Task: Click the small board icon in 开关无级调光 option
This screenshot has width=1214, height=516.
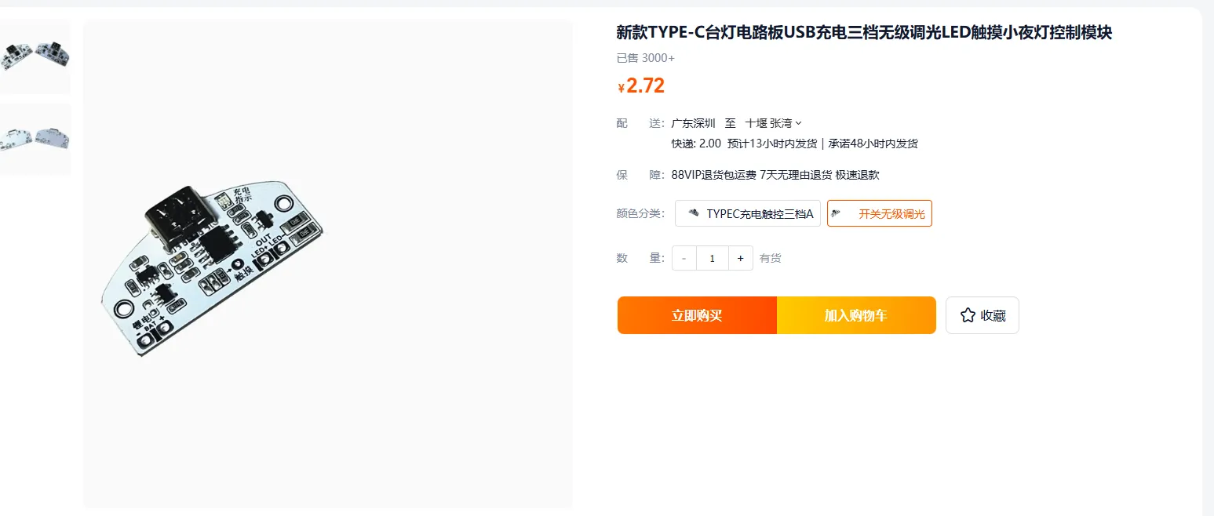Action: tap(837, 213)
